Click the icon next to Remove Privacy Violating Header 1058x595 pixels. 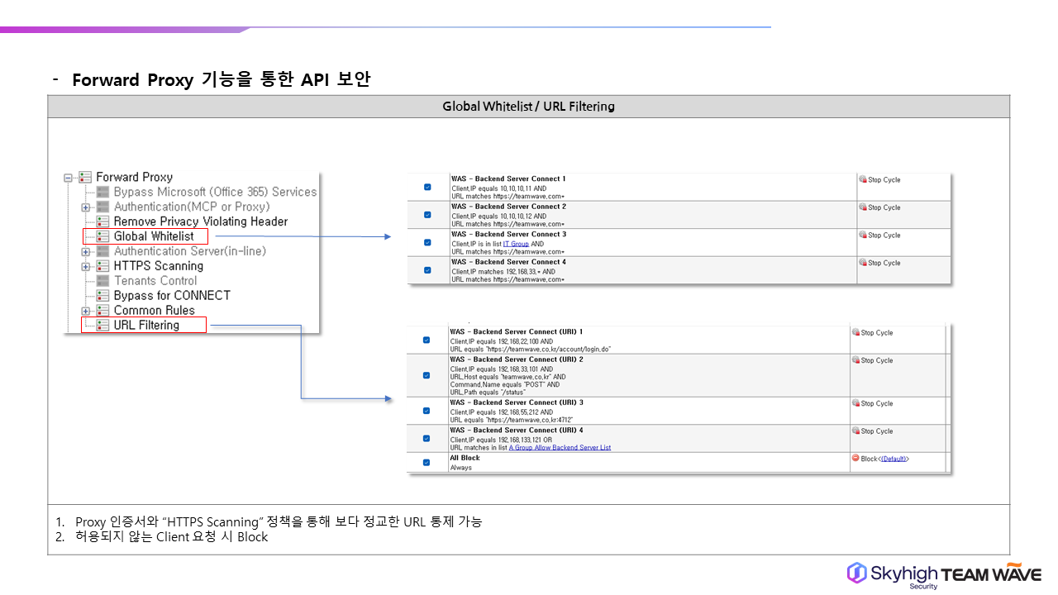click(x=102, y=221)
